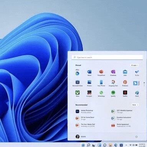The height and width of the screenshot is (147, 147).
Task: Click the battery tray icon
Action: click(x=136, y=145)
